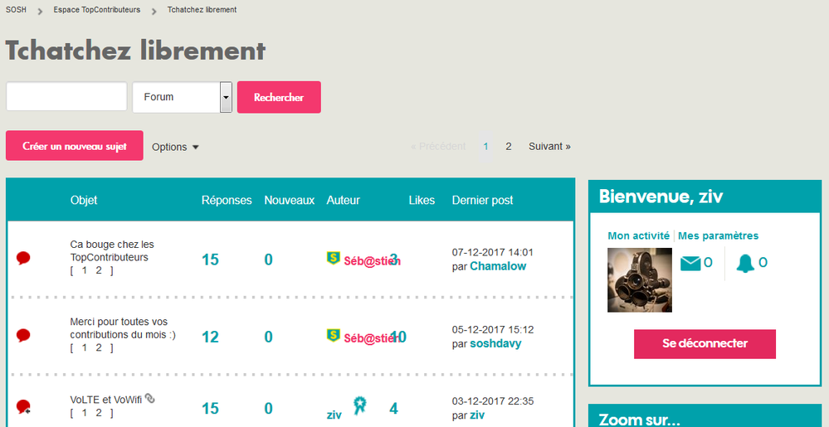Viewport: 829px width, 427px height.
Task: Click the speech bubble icon for Merci topic
Action: (23, 335)
